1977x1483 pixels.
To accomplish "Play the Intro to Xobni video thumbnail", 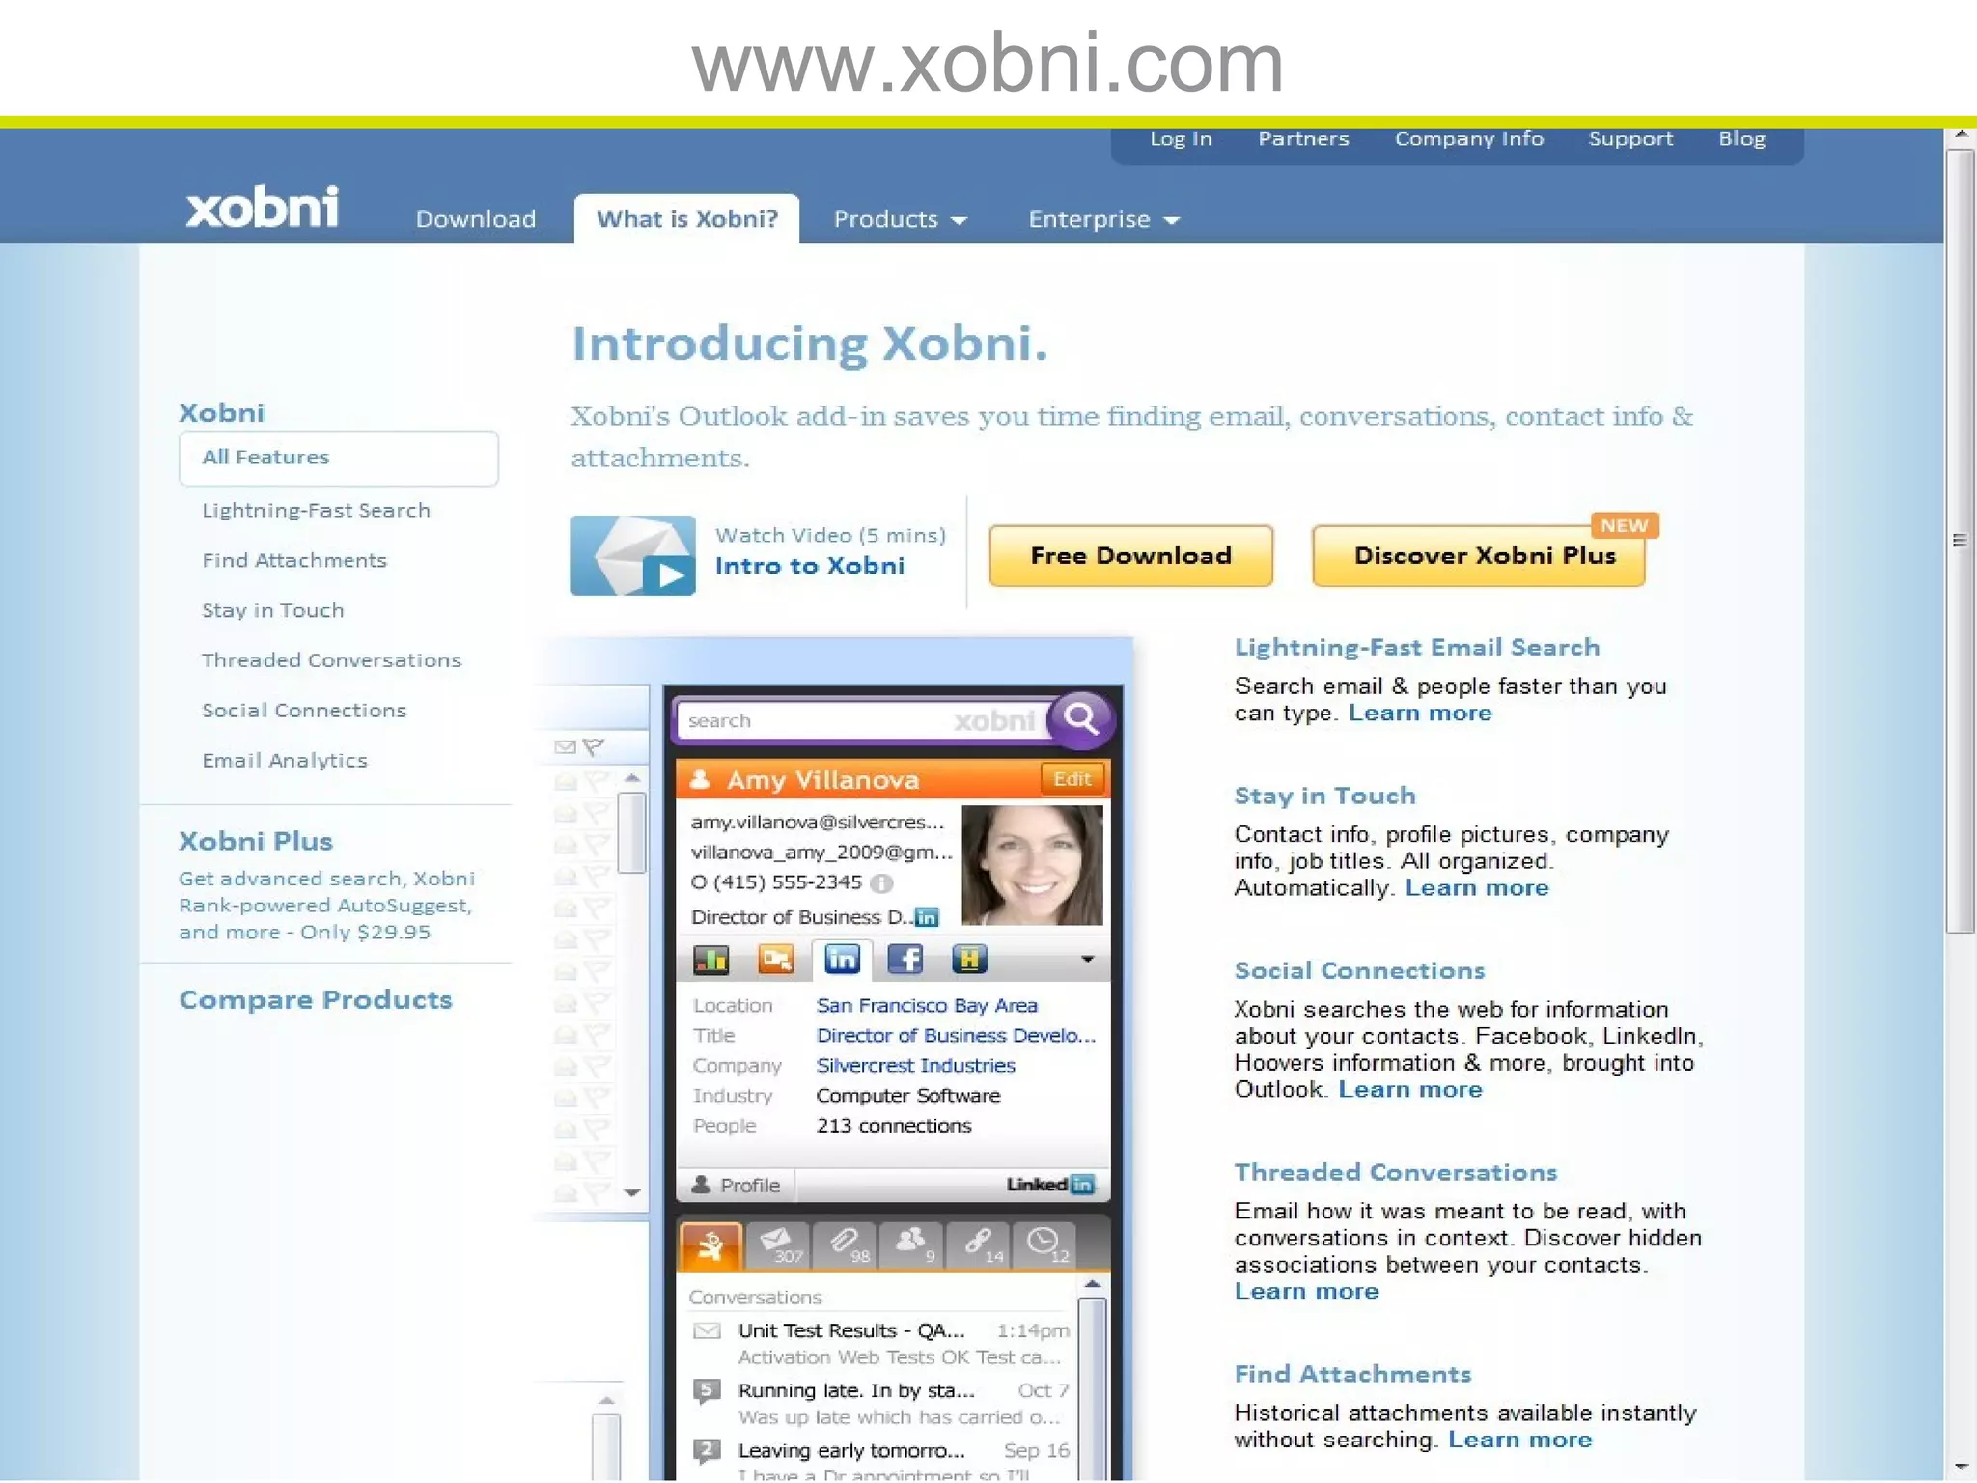I will tap(632, 555).
